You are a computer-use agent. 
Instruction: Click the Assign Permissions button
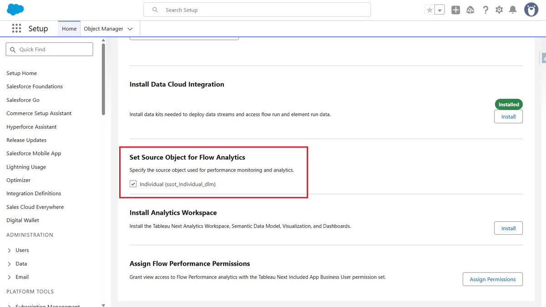coord(493,279)
